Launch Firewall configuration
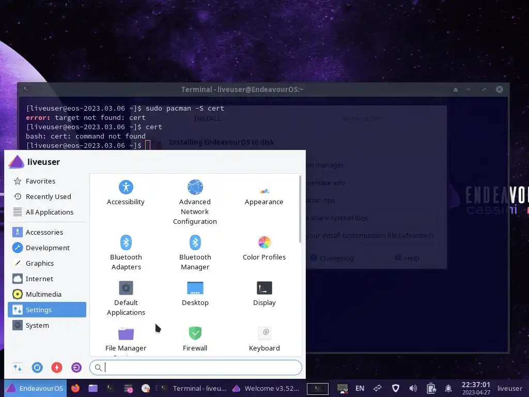The image size is (529, 397). (195, 339)
